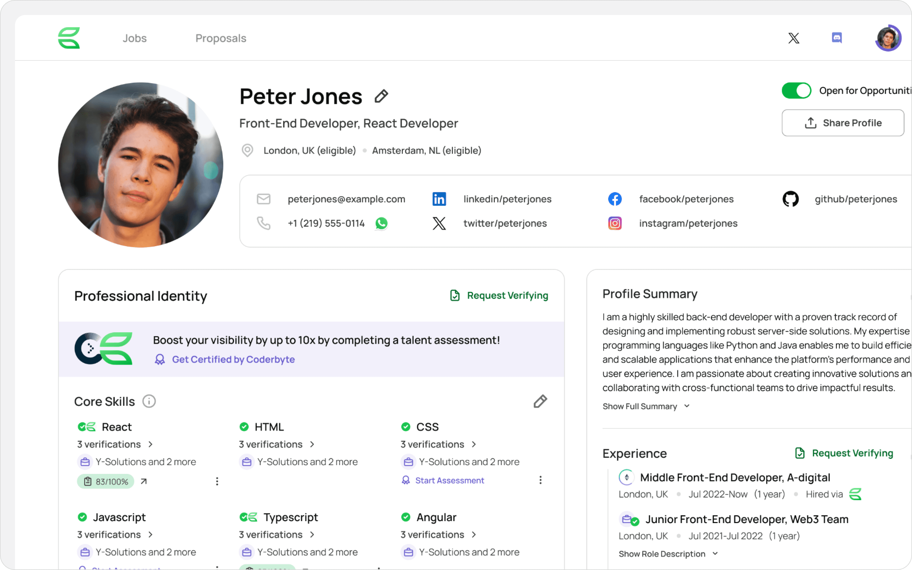Click the 83/100% React score badge
912x570 pixels.
(106, 481)
